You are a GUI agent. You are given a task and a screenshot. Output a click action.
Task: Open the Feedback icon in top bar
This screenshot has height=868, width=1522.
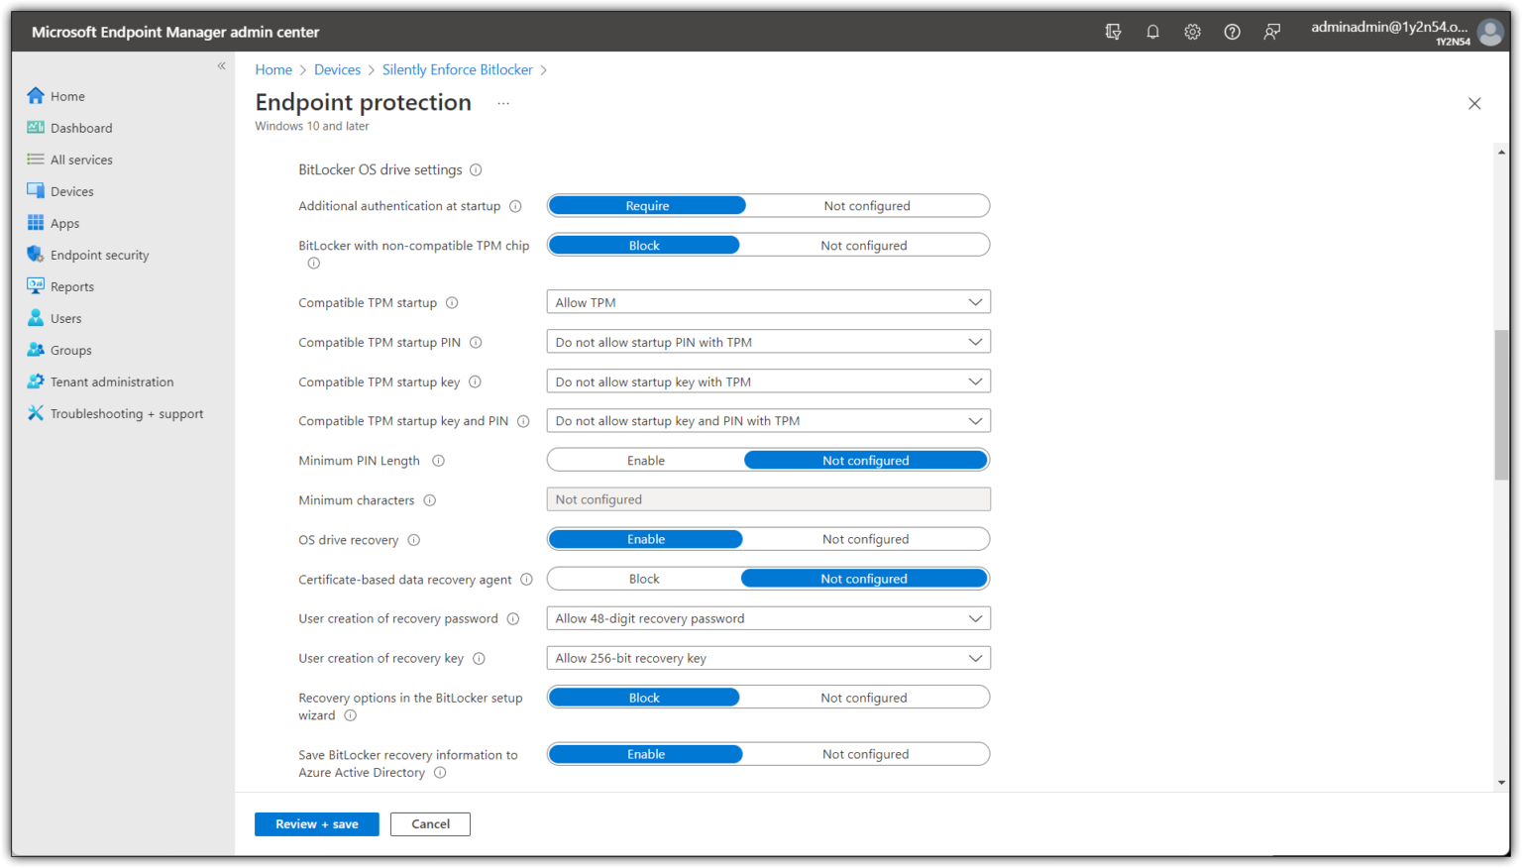click(x=1271, y=31)
